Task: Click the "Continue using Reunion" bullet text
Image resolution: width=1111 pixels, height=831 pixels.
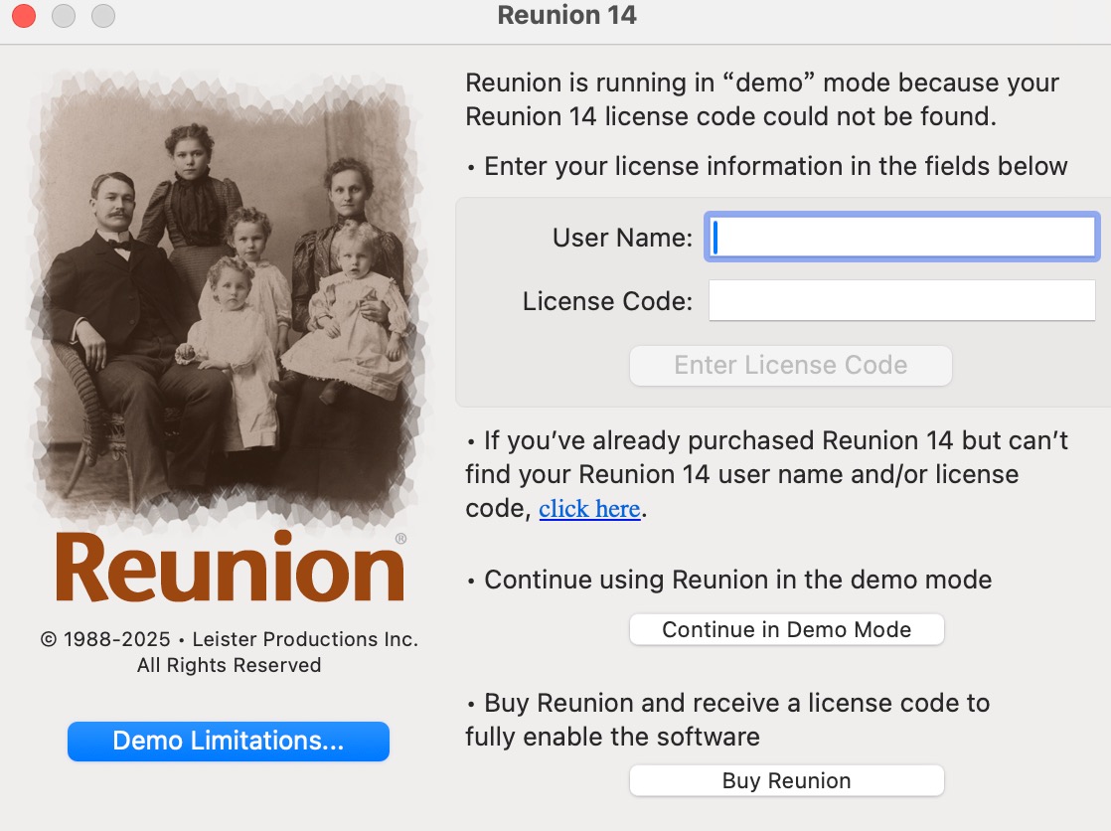Action: coord(736,580)
